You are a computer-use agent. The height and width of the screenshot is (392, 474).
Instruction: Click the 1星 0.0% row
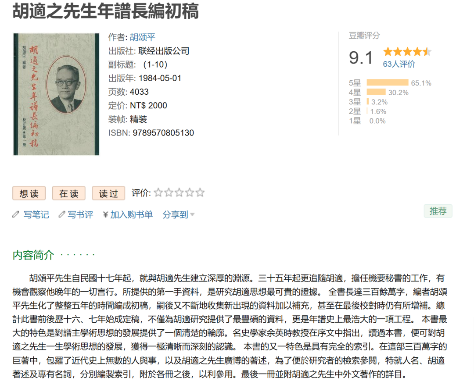pos(367,121)
